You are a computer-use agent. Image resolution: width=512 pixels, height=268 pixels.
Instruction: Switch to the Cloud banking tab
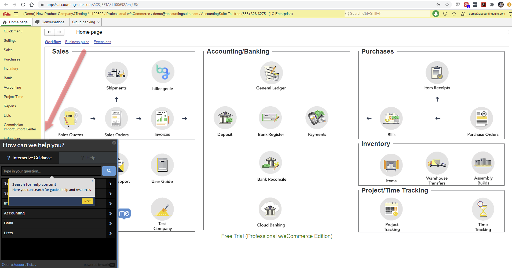coord(83,22)
